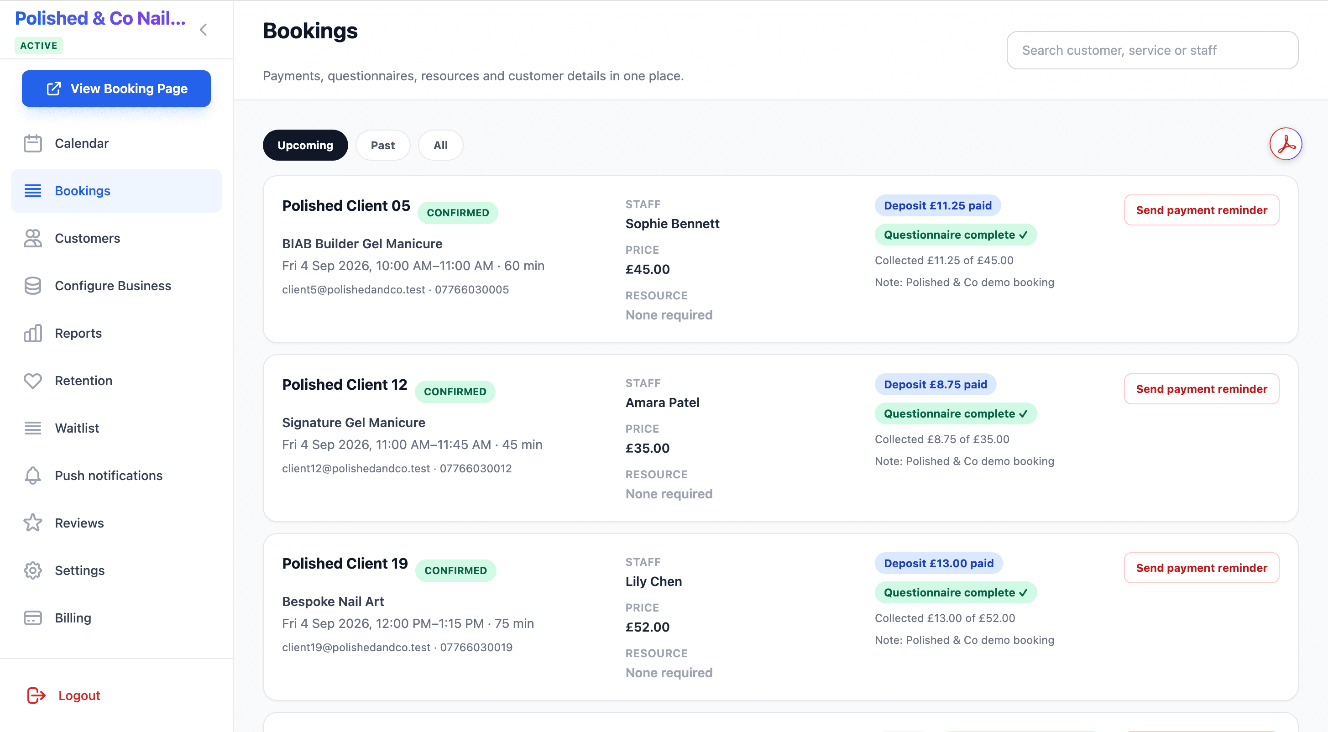
Task: Open the View Booking Page button
Action: coord(116,89)
